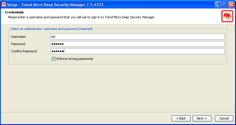Click the 'Confirm Password:' label

coord(24,51)
